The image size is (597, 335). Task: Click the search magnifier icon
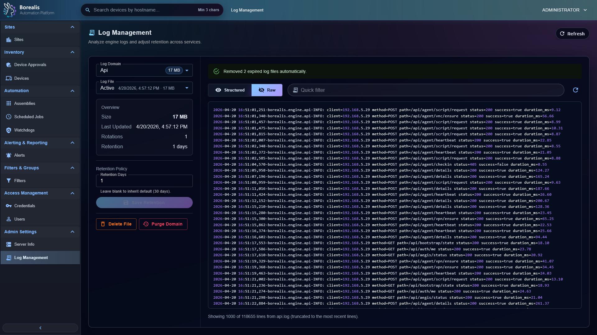(x=88, y=10)
